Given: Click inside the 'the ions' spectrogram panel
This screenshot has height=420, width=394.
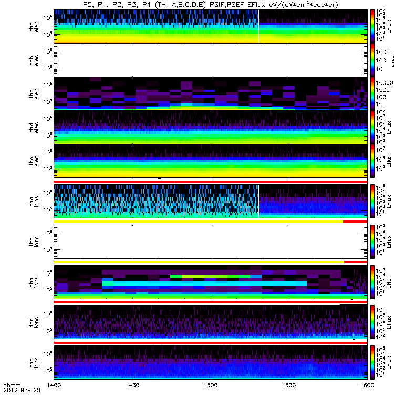Looking at the screenshot, I should click(211, 362).
